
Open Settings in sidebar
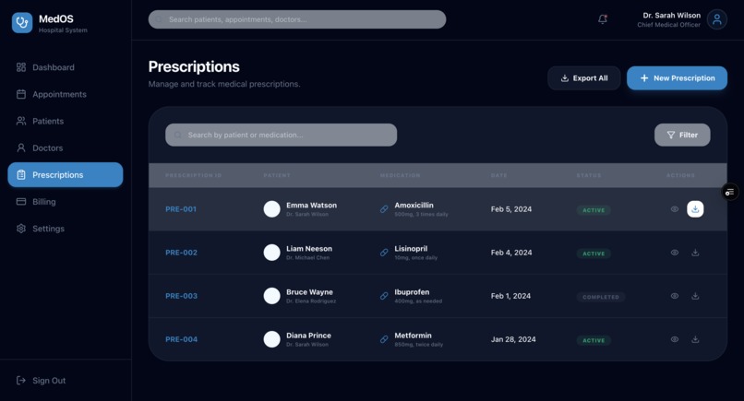click(65, 229)
